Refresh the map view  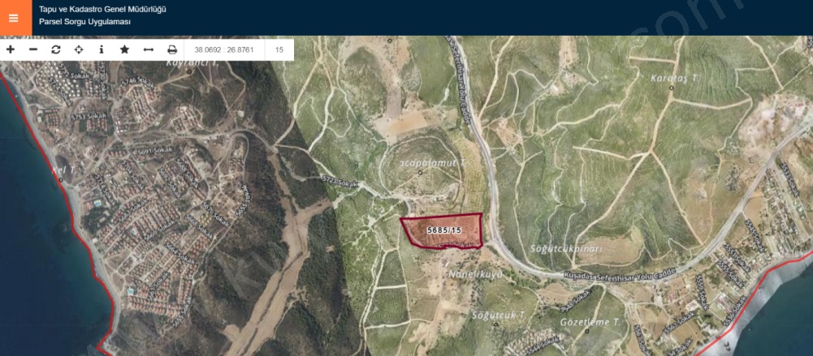pyautogui.click(x=56, y=49)
